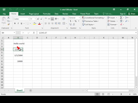Switch to Page Layout view in status bar
Viewport: 138px width, 103px height.
(x=103, y=94)
